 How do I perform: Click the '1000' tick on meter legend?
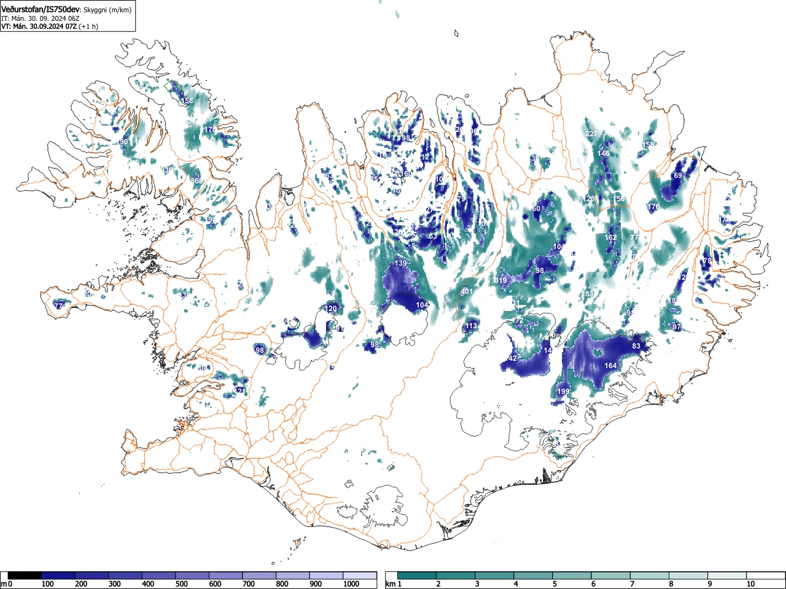click(x=351, y=584)
